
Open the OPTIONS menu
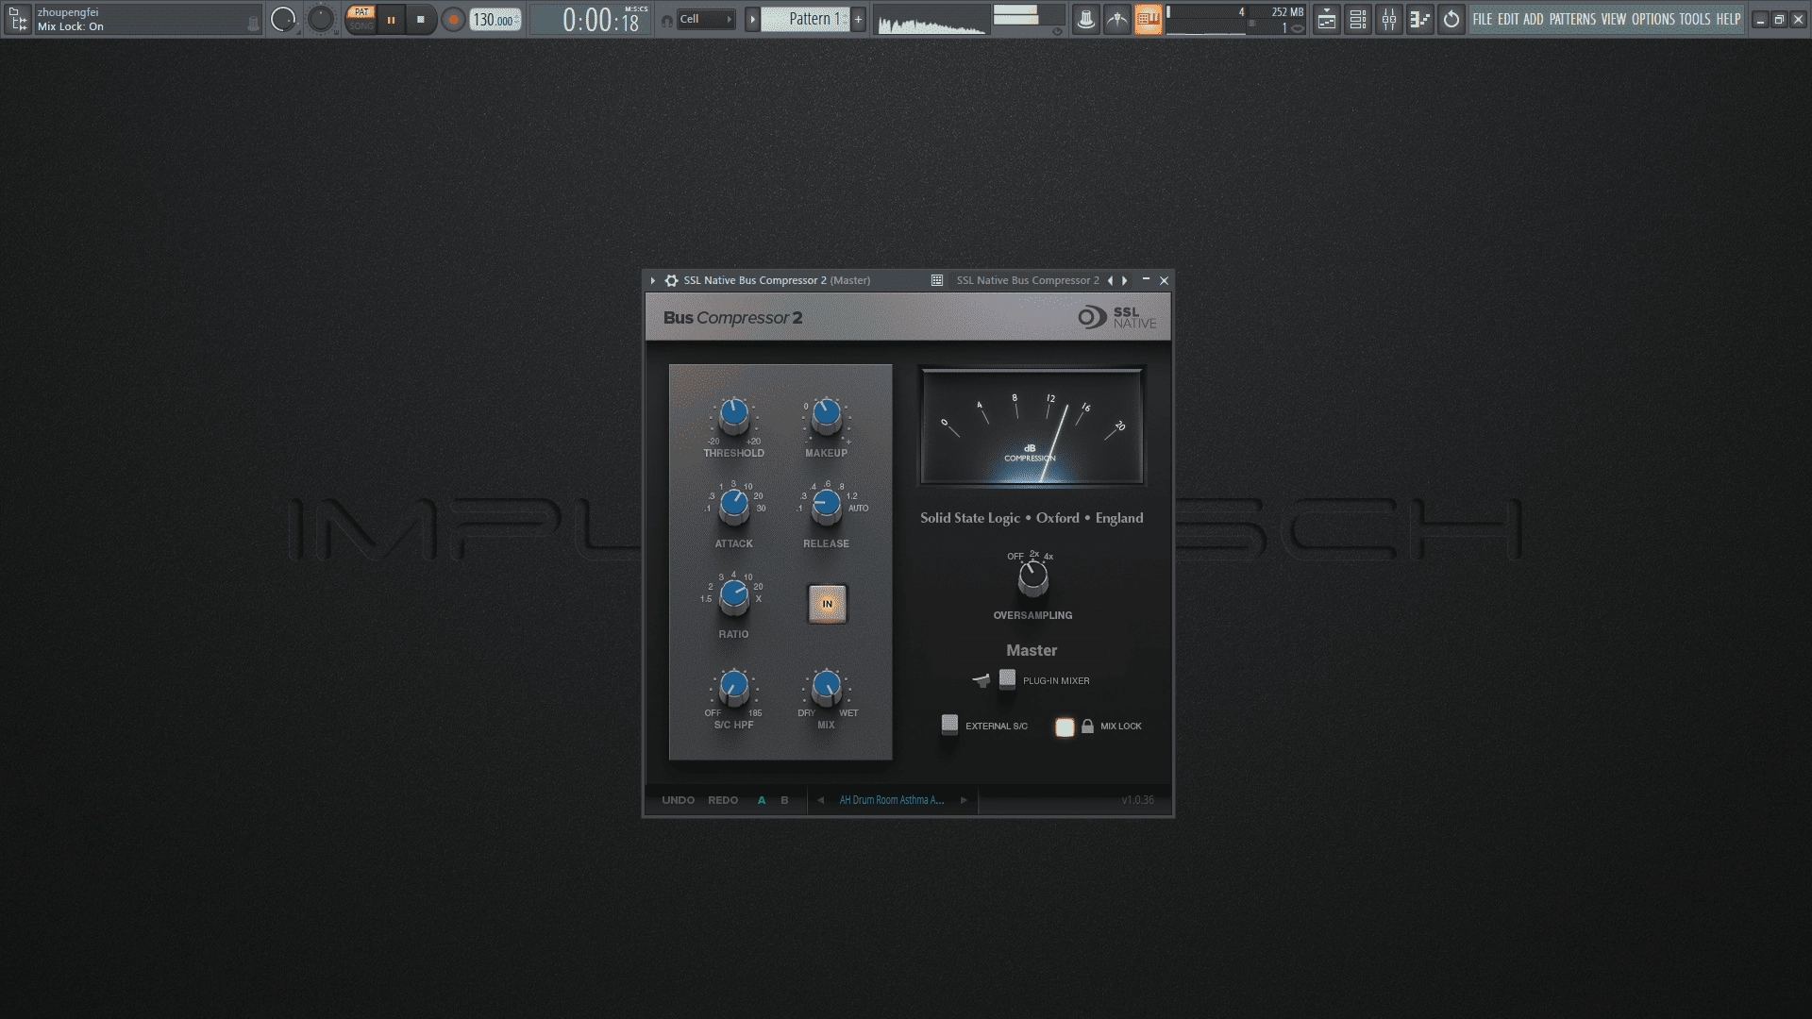coord(1653,19)
